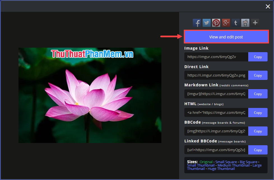Image resolution: width=274 pixels, height=180 pixels.
Task: Post the image to Tumblr
Action: [x=236, y=23]
